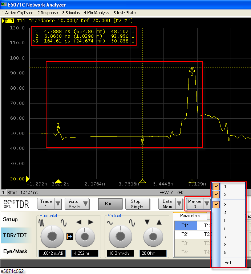Image resolution: width=251 pixels, height=274 pixels.
Task: Click the arrow-to-bar icon between horizontal knobs
Action: 69,237
